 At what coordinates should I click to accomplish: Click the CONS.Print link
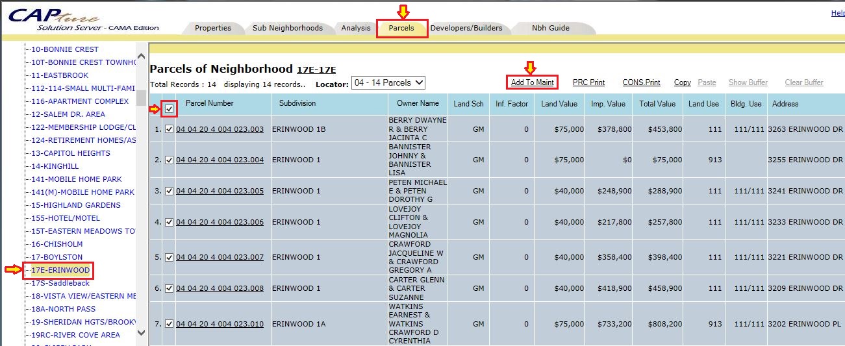[x=641, y=82]
